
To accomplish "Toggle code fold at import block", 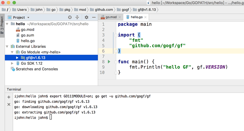I will point(116,35).
